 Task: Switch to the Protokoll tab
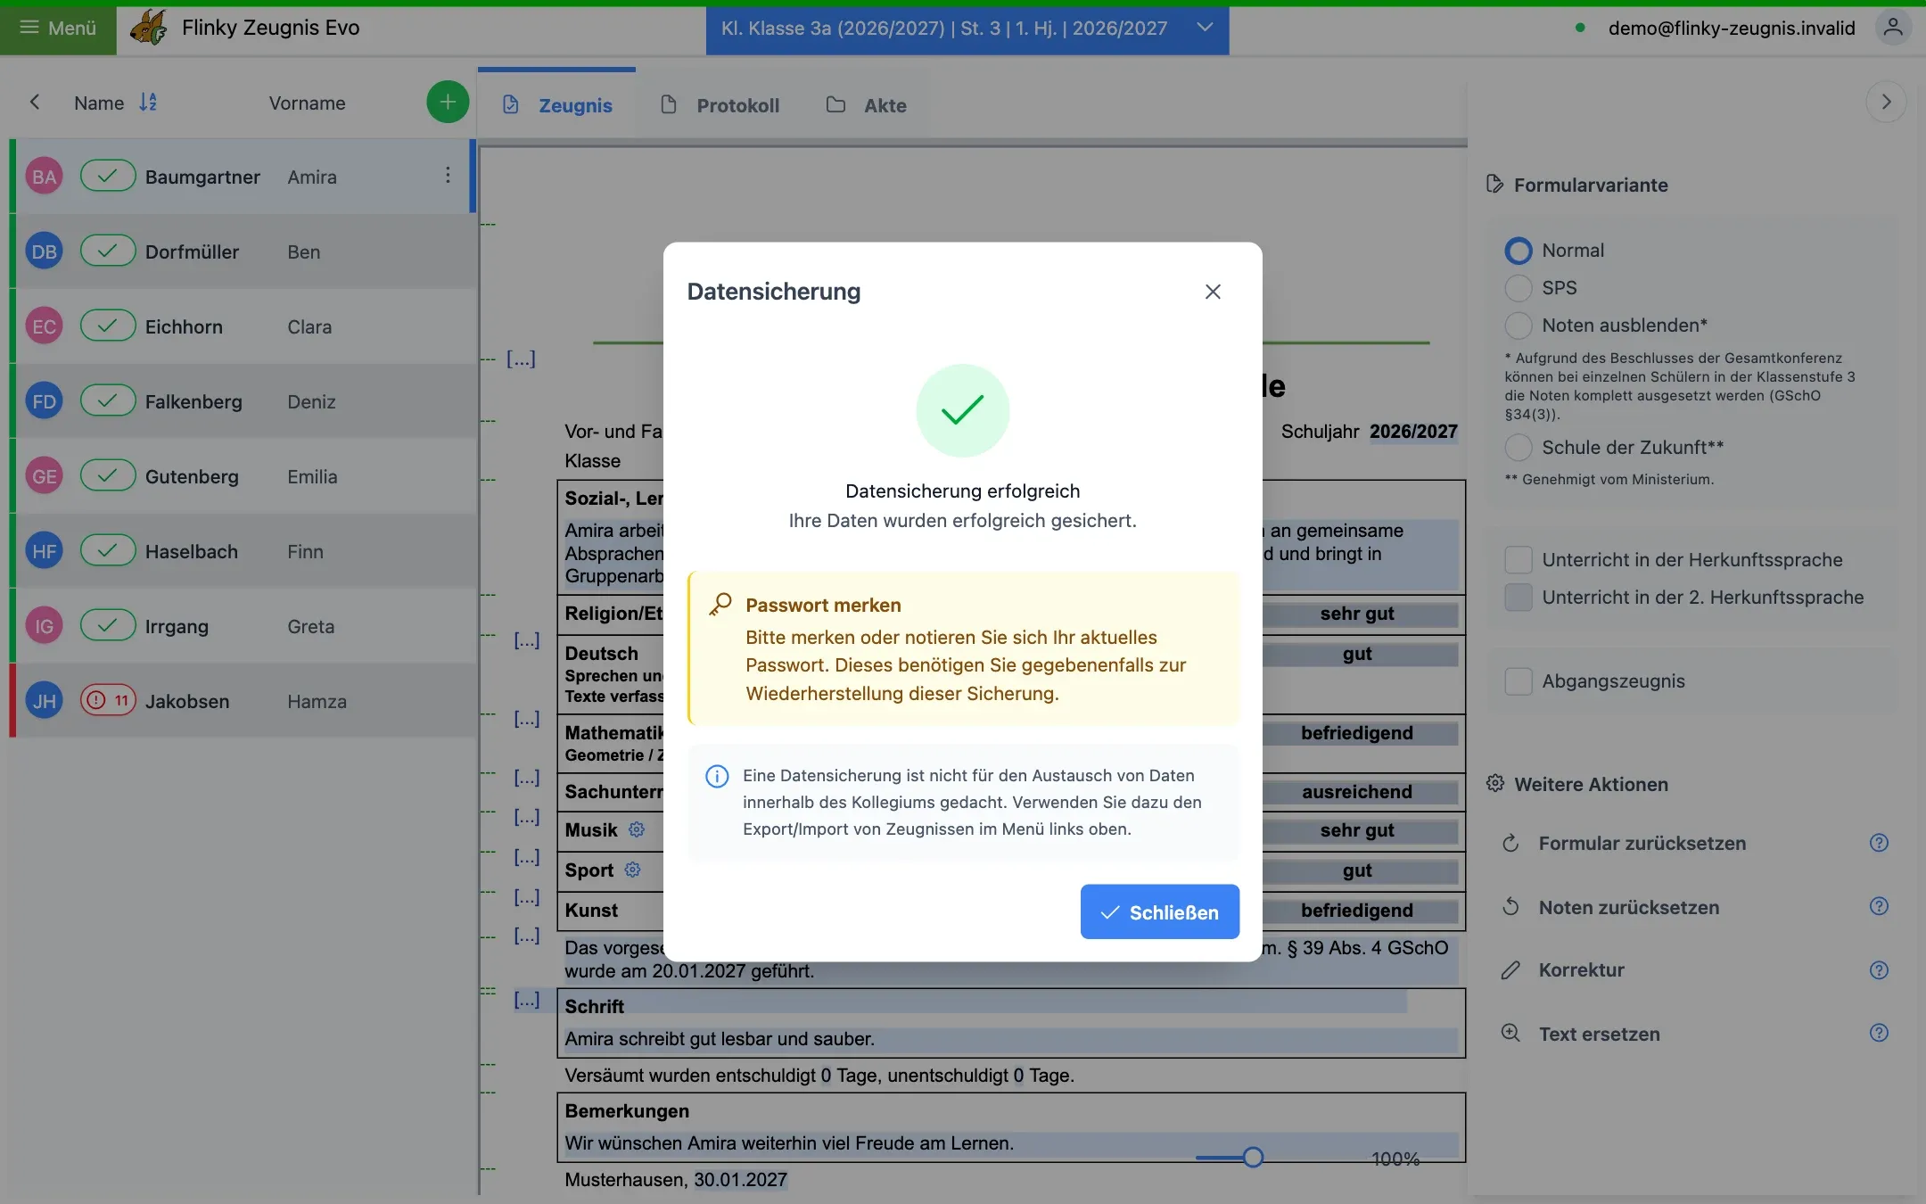[x=720, y=105]
